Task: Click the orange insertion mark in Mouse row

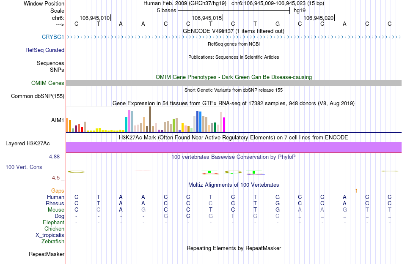Action: (357, 210)
